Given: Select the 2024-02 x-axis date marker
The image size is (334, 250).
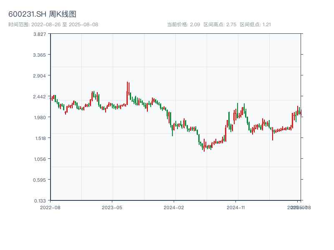Looking at the screenshot, I should [174, 207].
